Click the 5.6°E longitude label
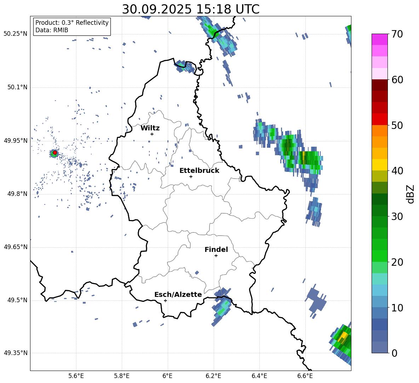The image size is (419, 383). click(76, 376)
